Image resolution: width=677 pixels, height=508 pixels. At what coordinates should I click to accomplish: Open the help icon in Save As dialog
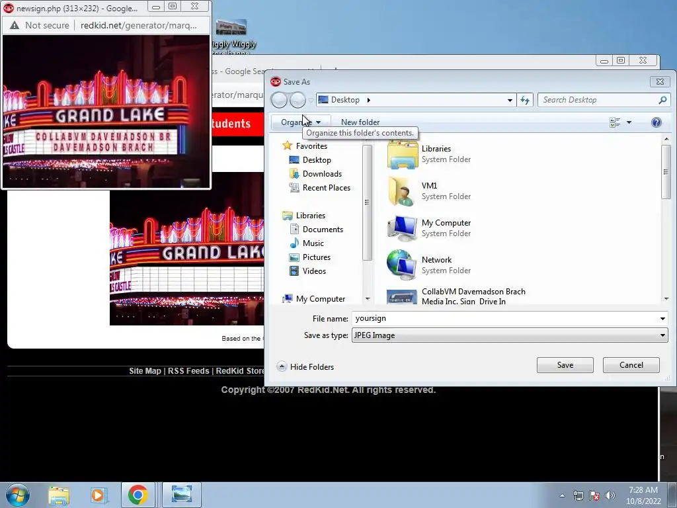[656, 122]
